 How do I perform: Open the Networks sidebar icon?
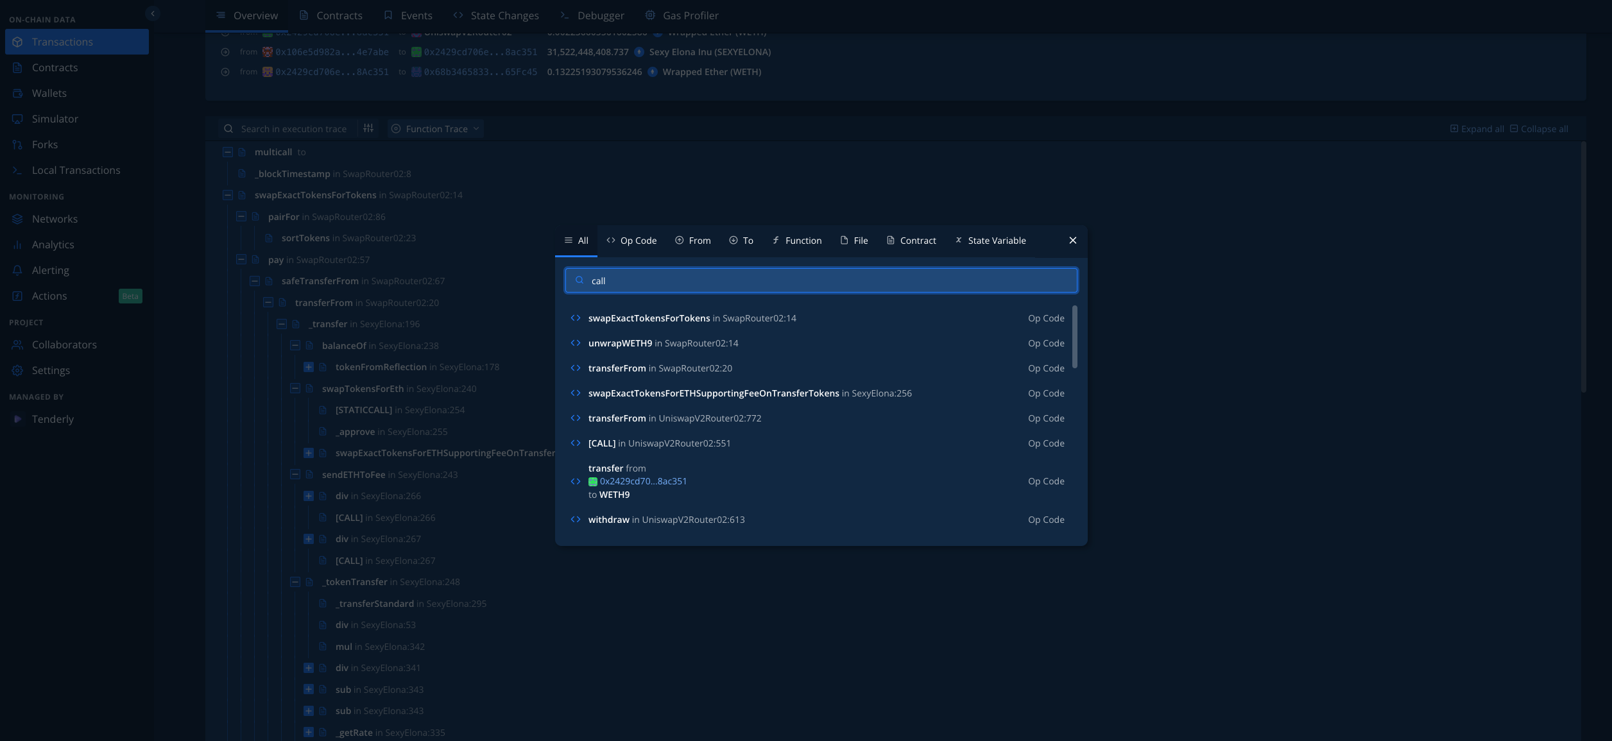(17, 219)
